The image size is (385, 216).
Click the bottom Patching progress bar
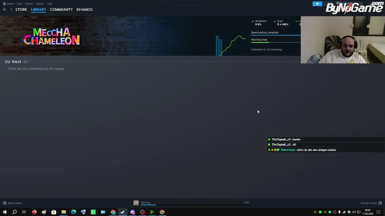click(195, 205)
